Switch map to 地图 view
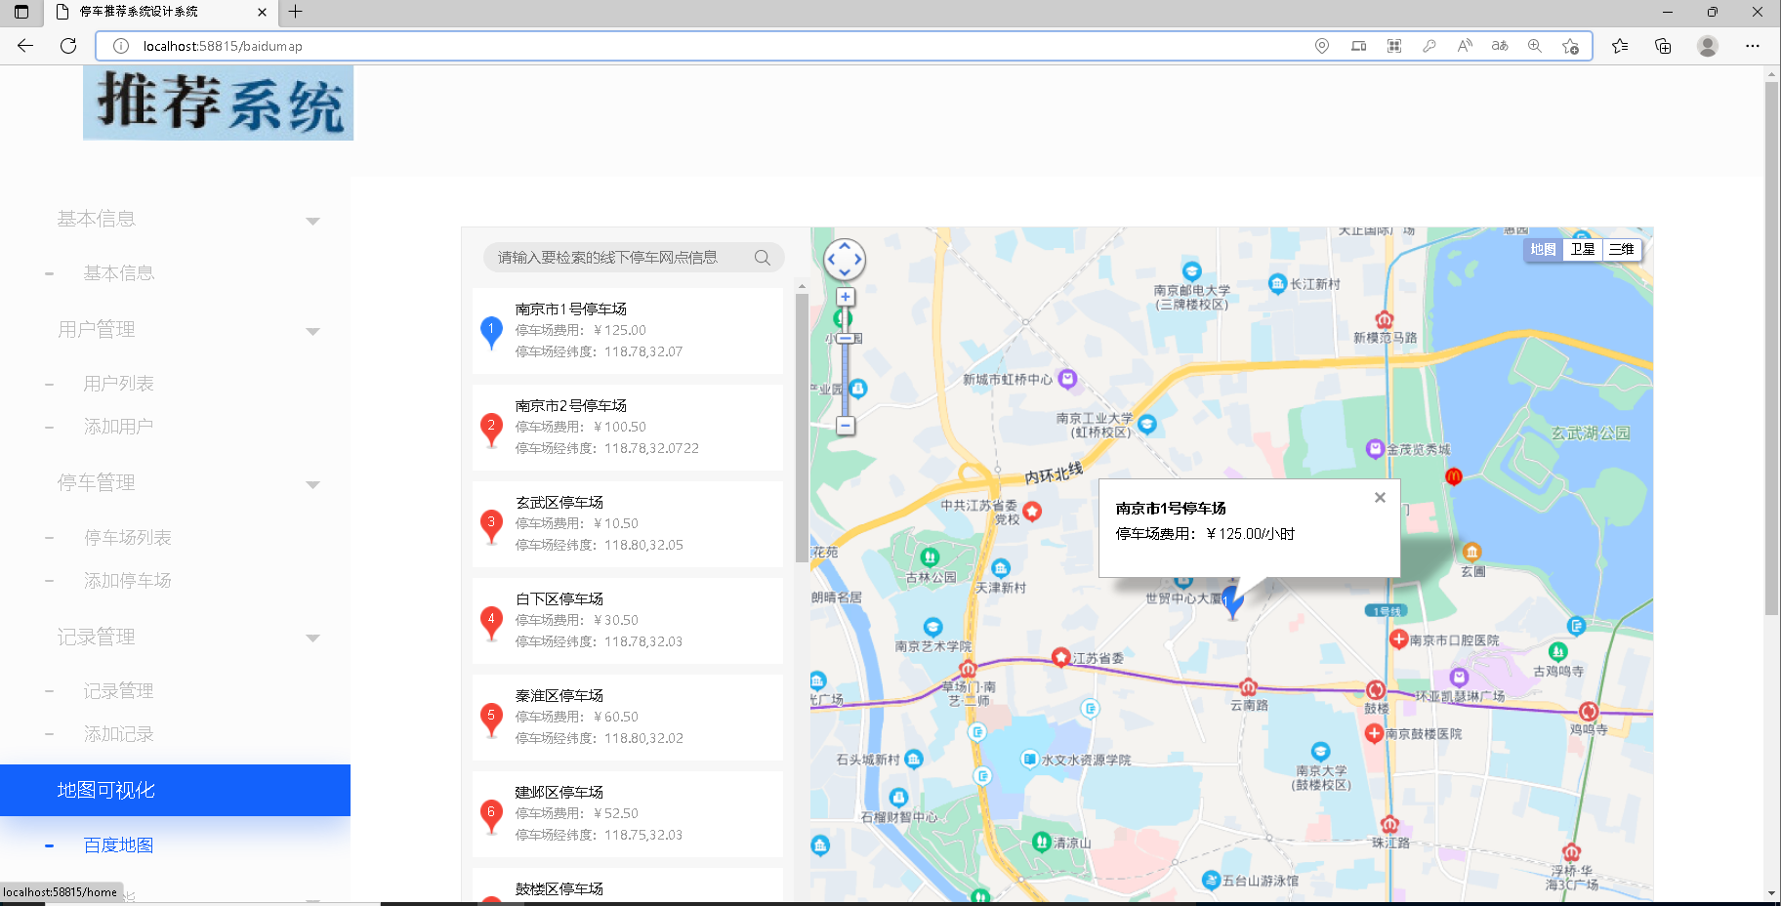The height and width of the screenshot is (906, 1781). pos(1543,249)
